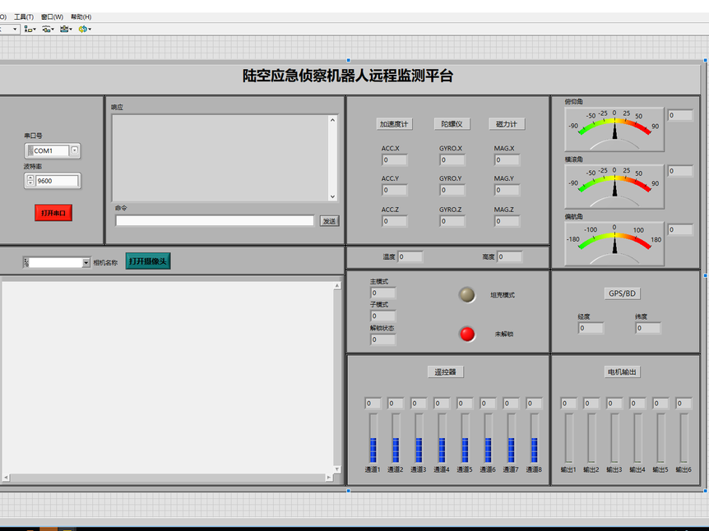709x531 pixels.
Task: Click the 温度 temperature field
Action: coord(410,256)
